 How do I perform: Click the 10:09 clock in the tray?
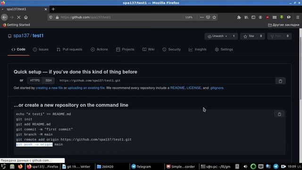(292, 166)
